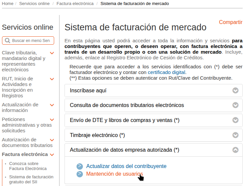This screenshot has height=186, width=247.
Task: Open Factura electrónica breadcrumb link
Action: (x=75, y=4)
